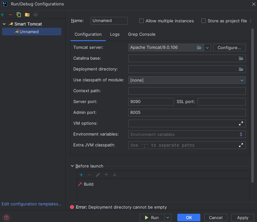Switch to the Grep Console tab
The image size is (257, 222).
[141, 34]
